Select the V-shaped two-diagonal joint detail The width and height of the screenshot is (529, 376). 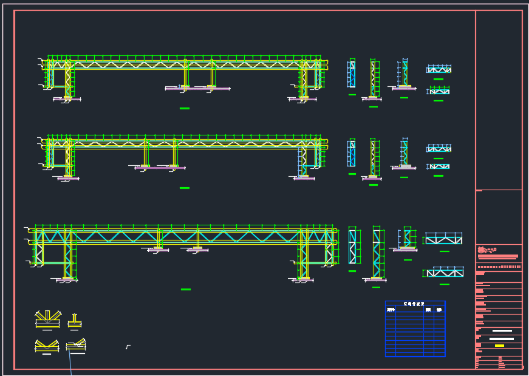click(x=47, y=346)
